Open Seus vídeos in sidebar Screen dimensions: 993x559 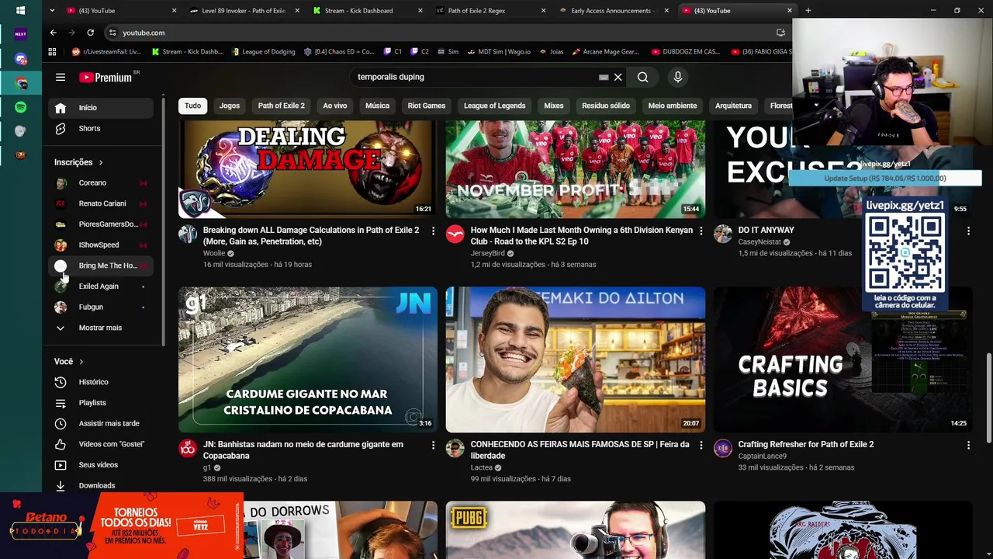pos(101,465)
